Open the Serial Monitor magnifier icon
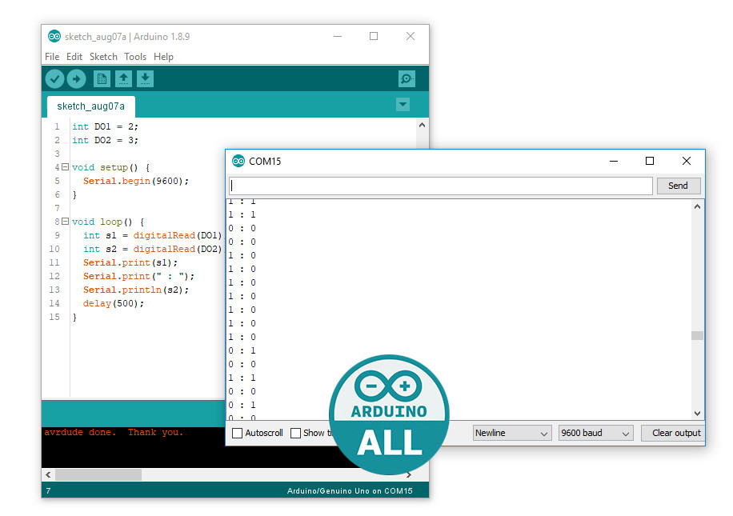Viewport: 733px width, 516px height. point(407,78)
